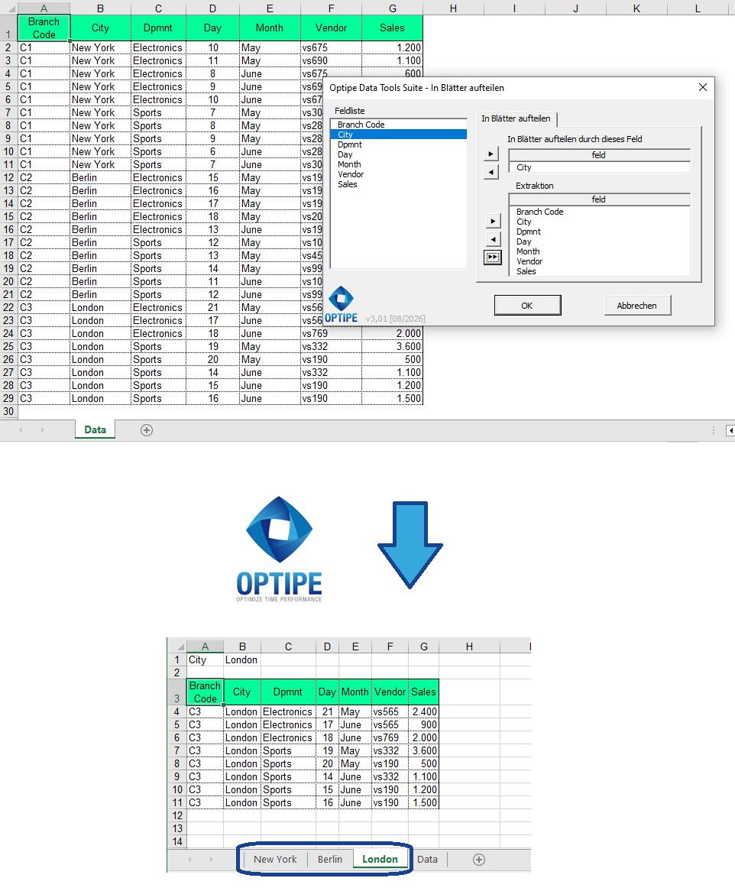Select Sales header cell in top sheet
Screen dimensions: 735x891
[x=393, y=28]
